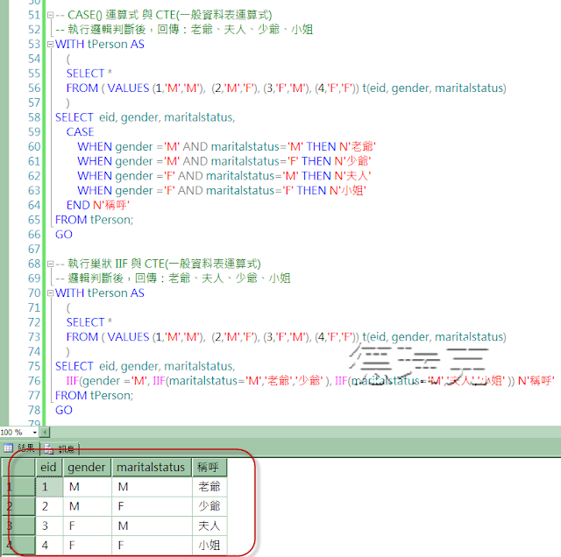Select result row 1 by its row header
The width and height of the screenshot is (561, 557).
(19, 487)
